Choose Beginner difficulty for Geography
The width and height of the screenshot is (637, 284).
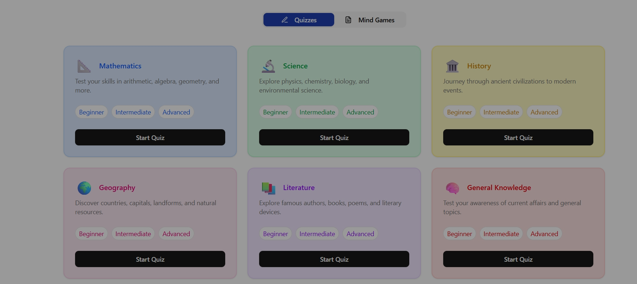(91, 234)
